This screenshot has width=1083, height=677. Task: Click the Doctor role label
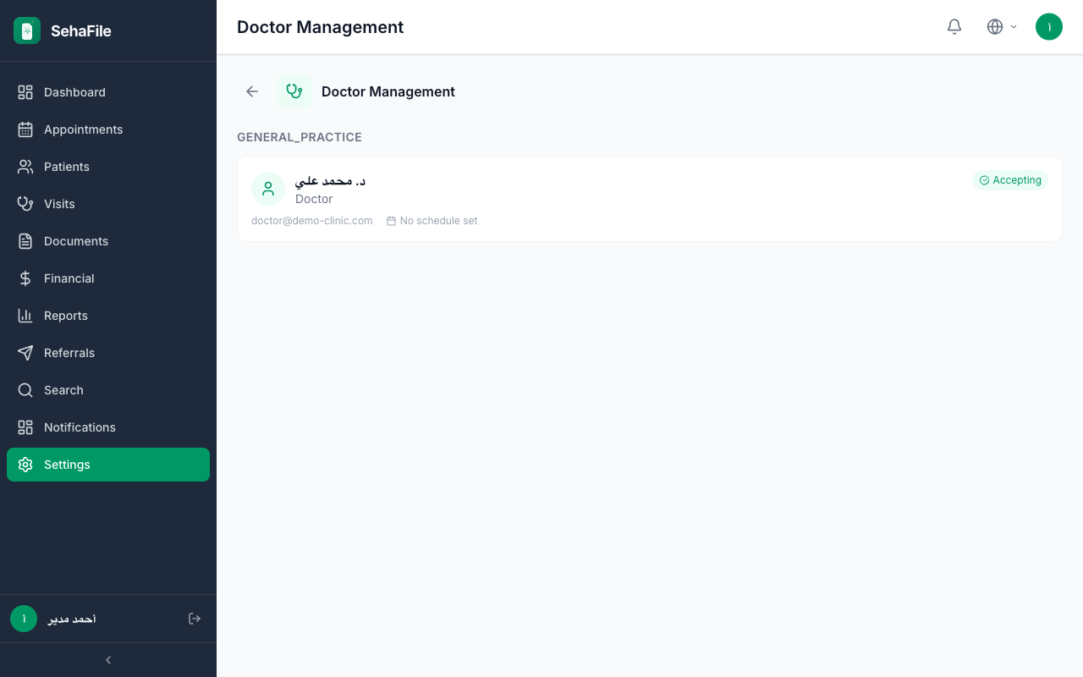(314, 199)
